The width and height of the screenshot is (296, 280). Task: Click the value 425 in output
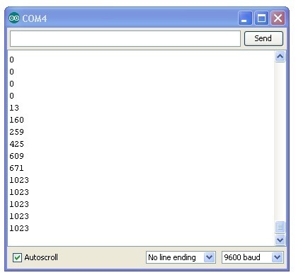[16, 144]
